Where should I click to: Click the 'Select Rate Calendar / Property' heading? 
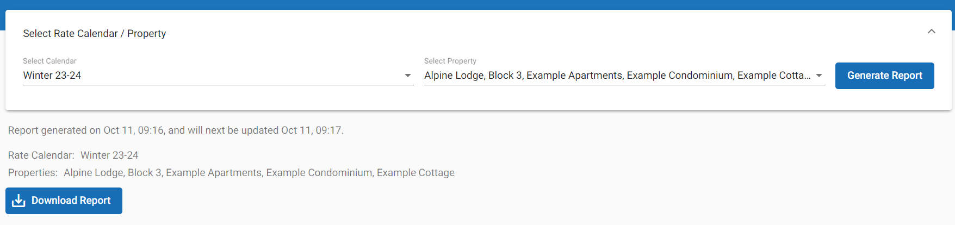pos(94,34)
